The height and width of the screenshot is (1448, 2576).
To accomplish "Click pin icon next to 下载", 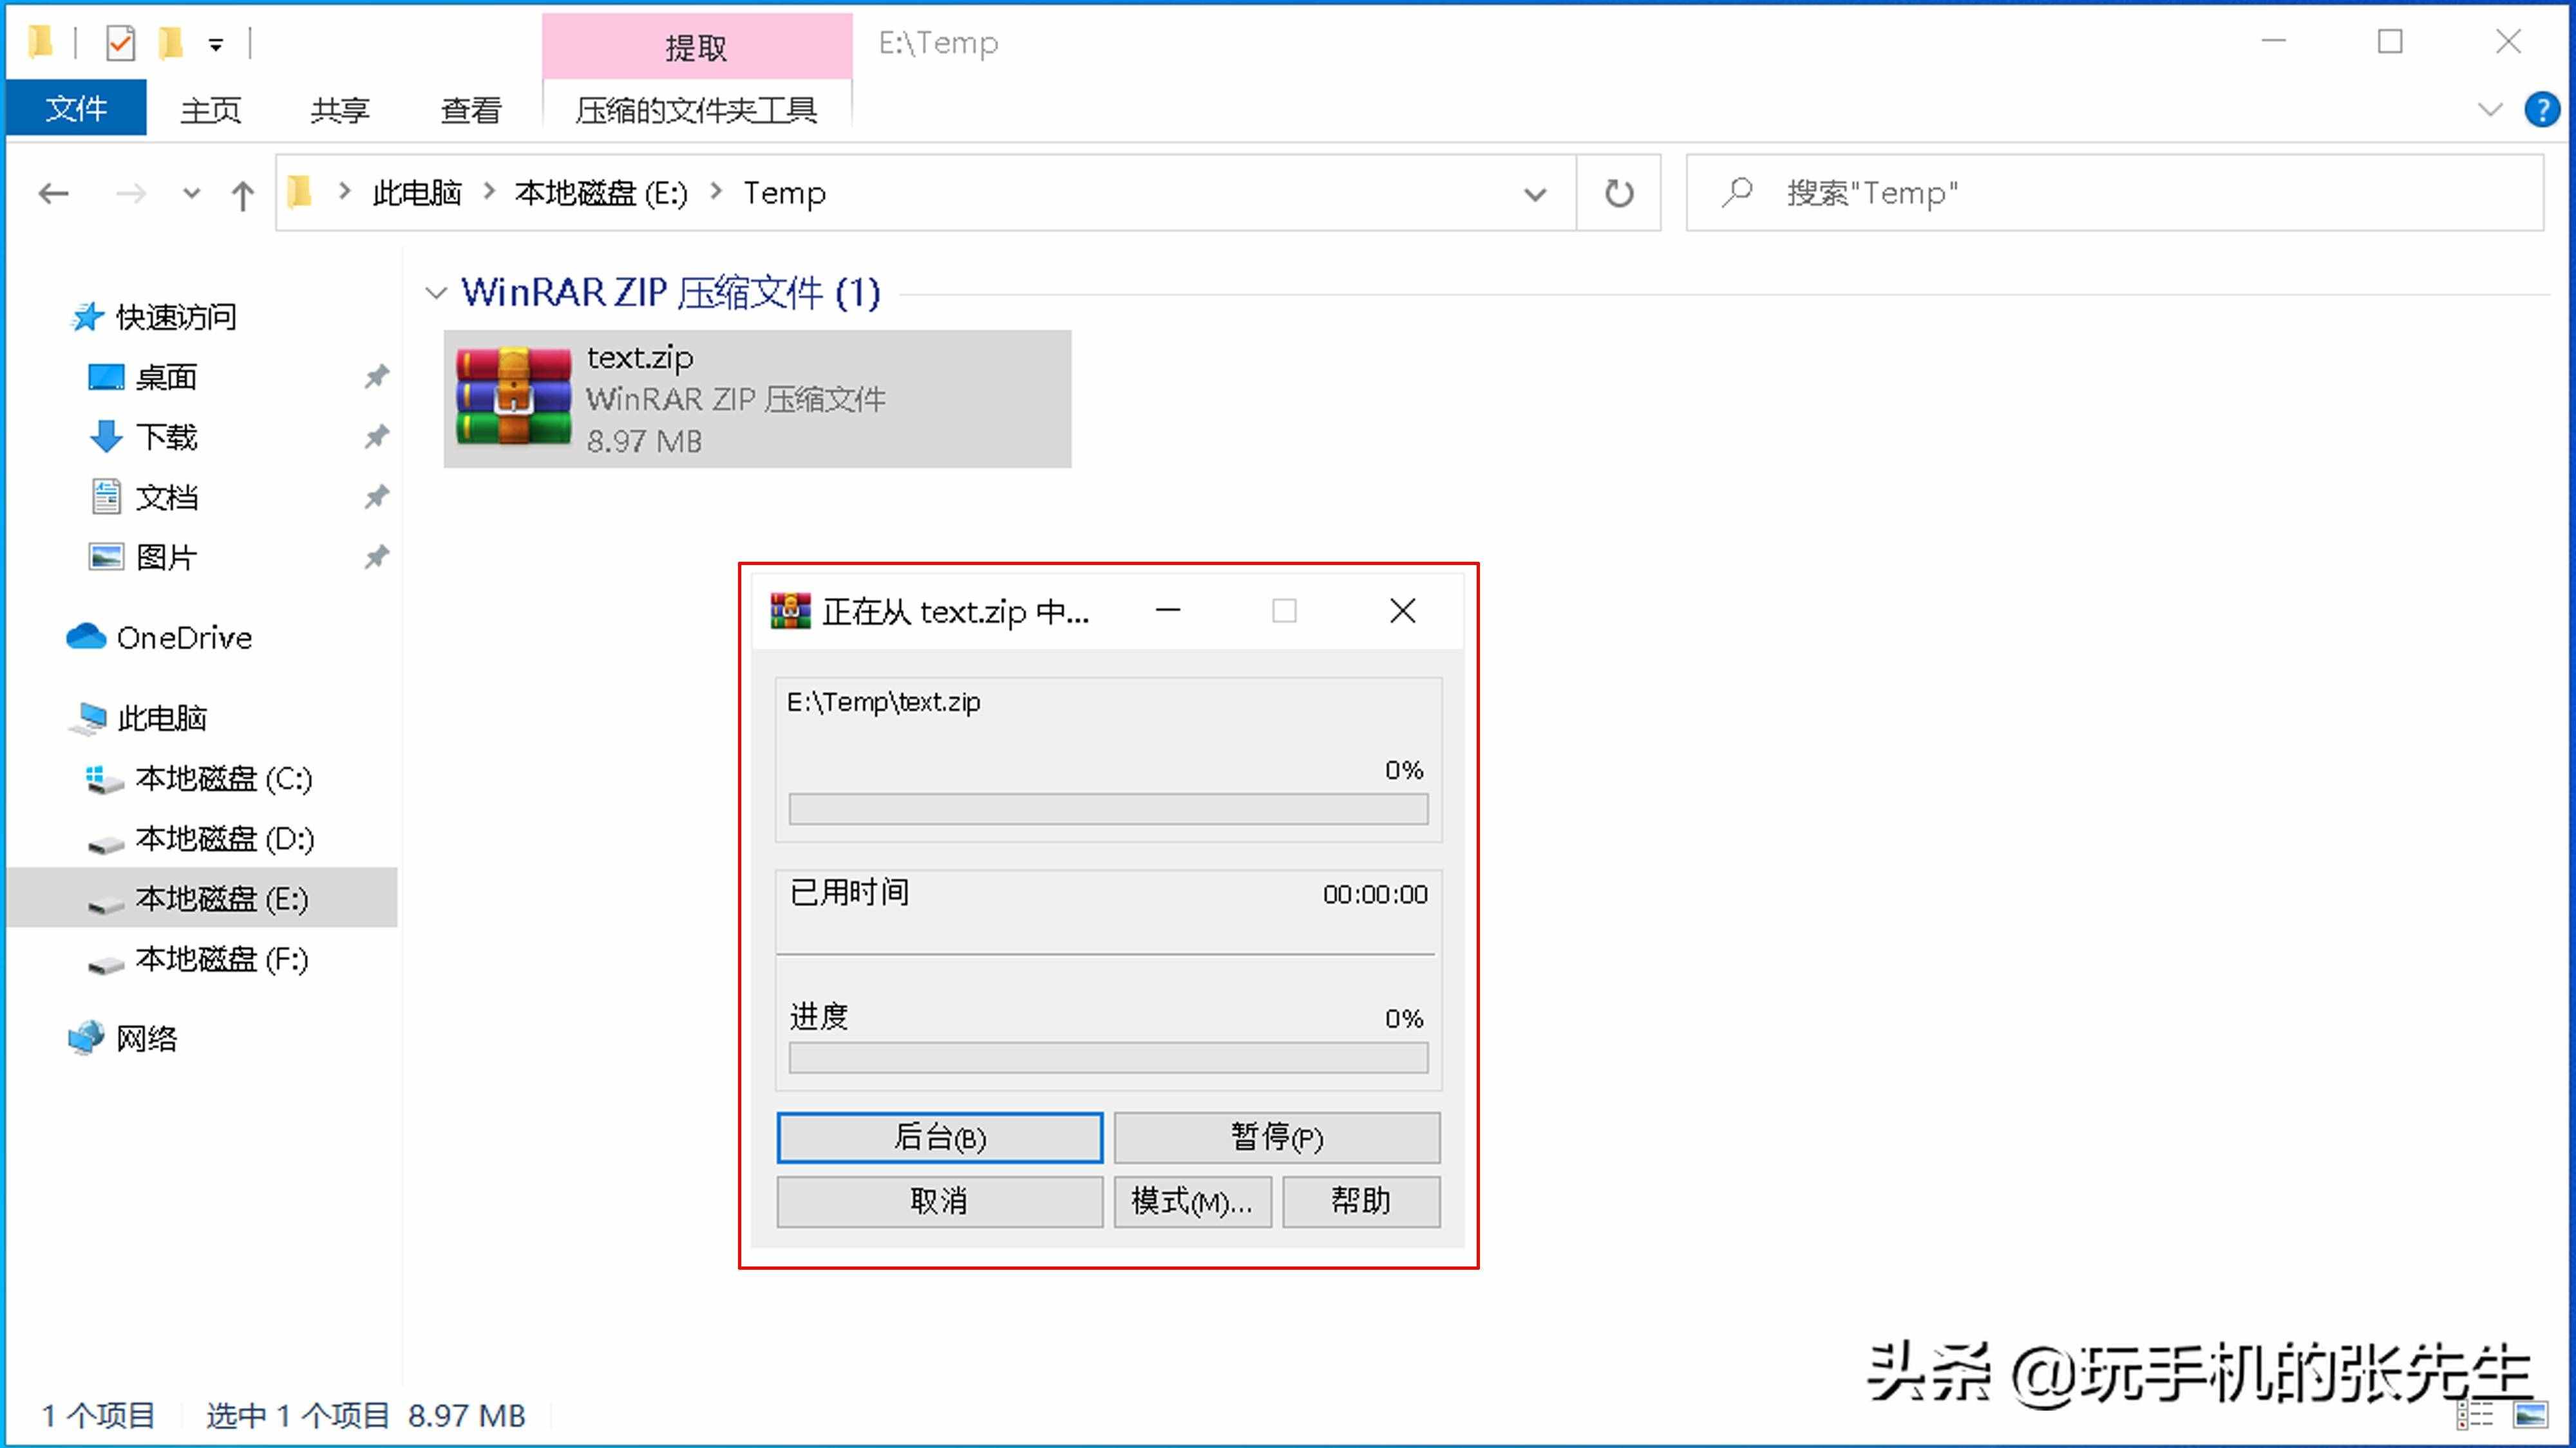I will pyautogui.click(x=376, y=437).
